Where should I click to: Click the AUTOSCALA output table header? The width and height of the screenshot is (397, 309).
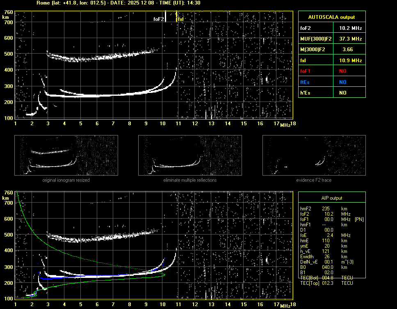coord(331,17)
